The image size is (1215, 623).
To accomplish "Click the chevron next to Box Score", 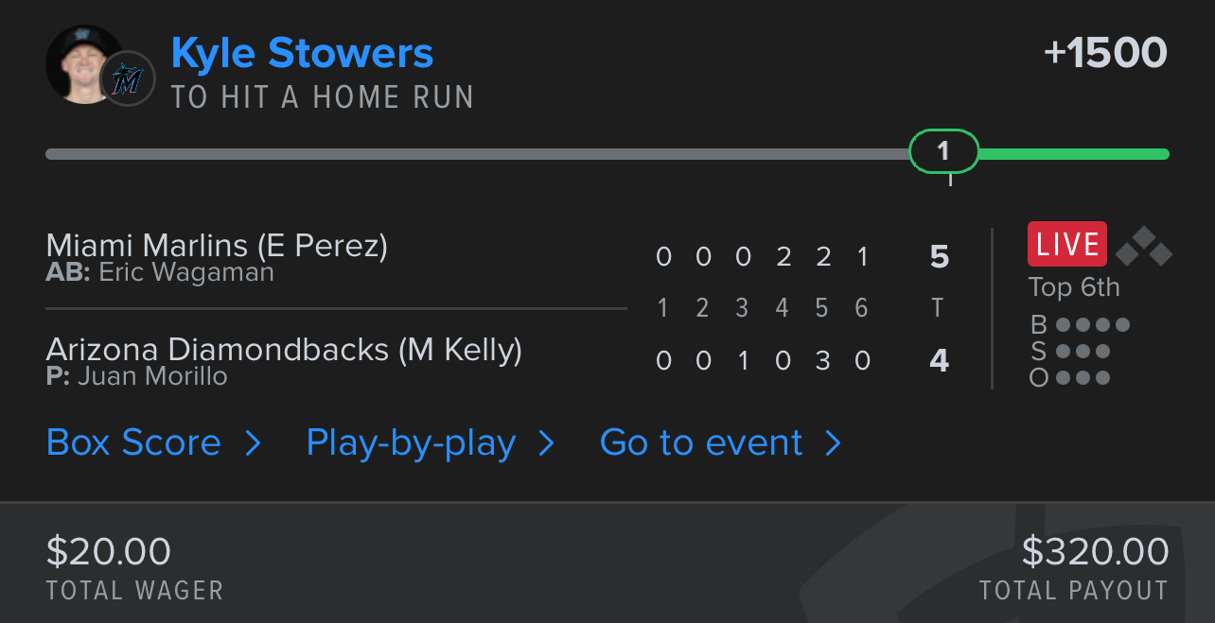I will click(253, 443).
